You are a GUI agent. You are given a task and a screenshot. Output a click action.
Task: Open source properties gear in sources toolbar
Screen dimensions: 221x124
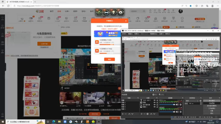click(148, 114)
